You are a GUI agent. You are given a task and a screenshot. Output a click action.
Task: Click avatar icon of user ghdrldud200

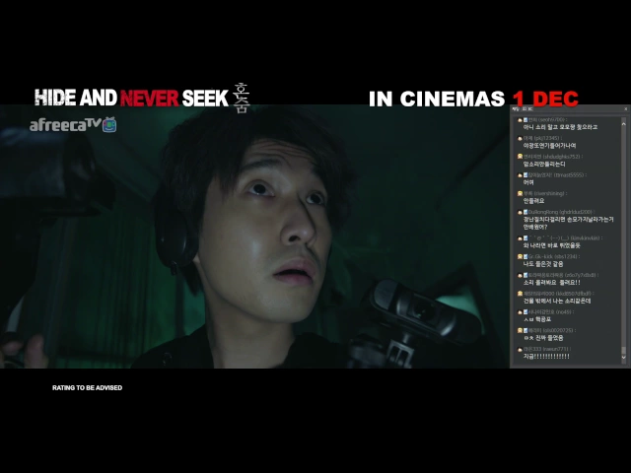pos(520,212)
